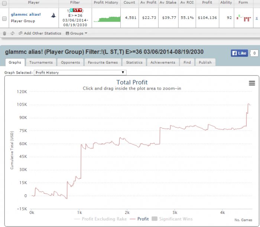Viewport: 260px width, 227px height.
Task: Toggle the Profit Excluding Rake legend item
Action: [101, 219]
